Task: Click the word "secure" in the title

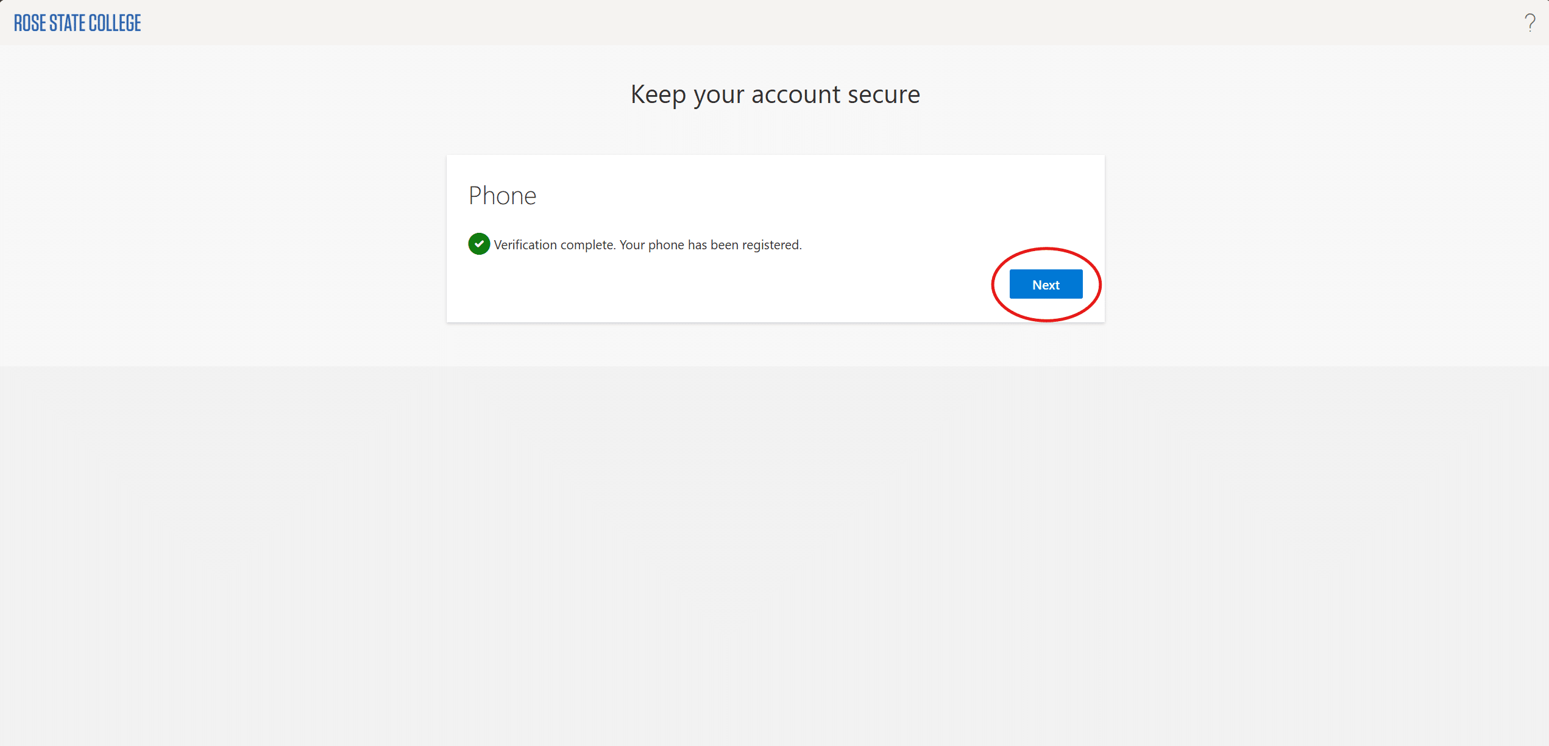Action: (884, 94)
